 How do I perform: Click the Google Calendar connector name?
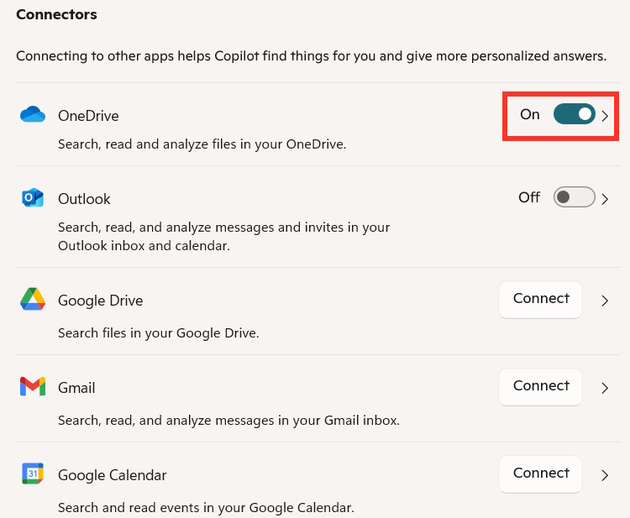point(112,475)
